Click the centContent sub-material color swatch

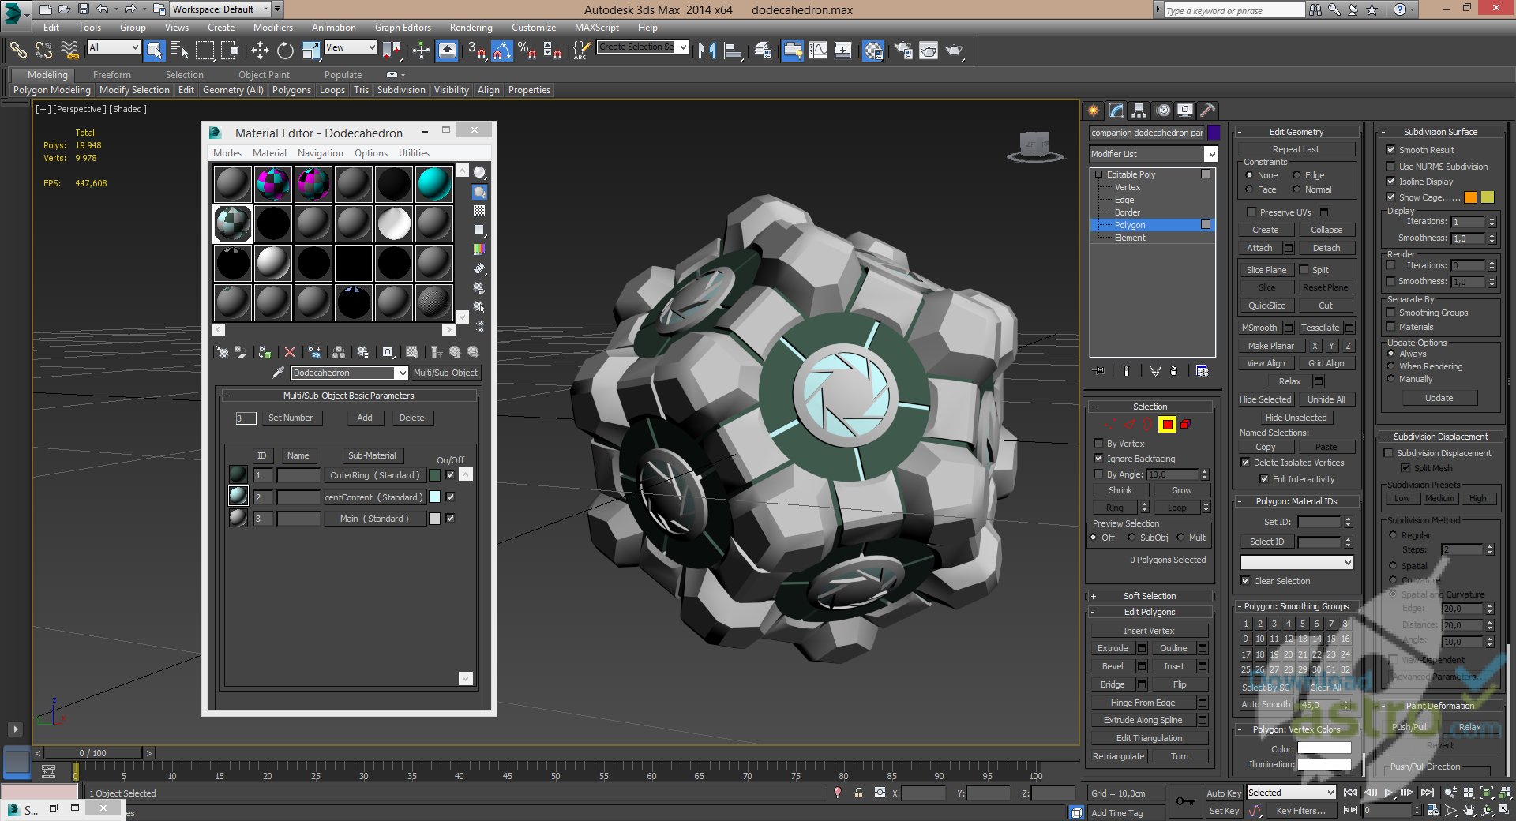(435, 497)
